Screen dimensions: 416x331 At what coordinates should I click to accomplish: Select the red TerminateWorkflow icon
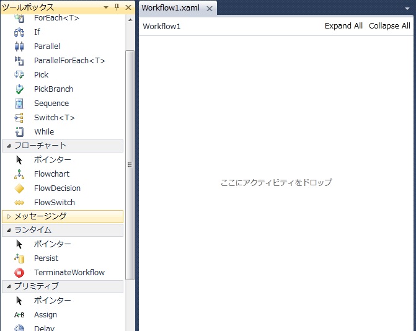(x=19, y=273)
